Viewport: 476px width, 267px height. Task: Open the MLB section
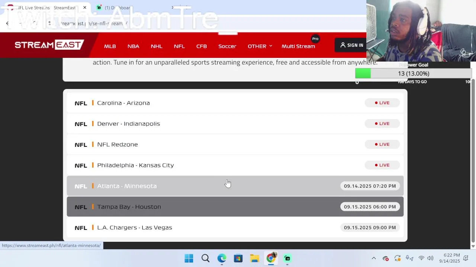coord(110,46)
